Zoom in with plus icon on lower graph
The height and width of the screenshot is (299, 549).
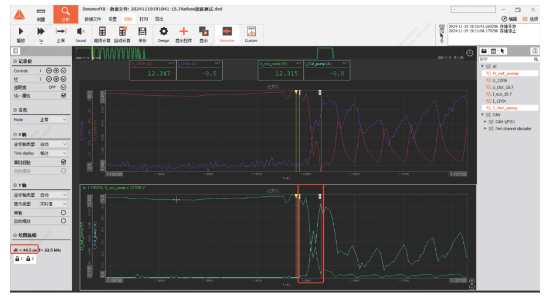(x=472, y=281)
